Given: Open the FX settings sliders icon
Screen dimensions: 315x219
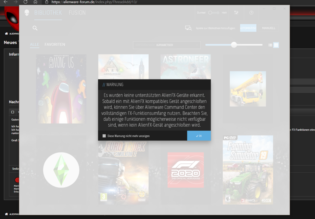Looking at the screenshot, I should (x=236, y=13).
